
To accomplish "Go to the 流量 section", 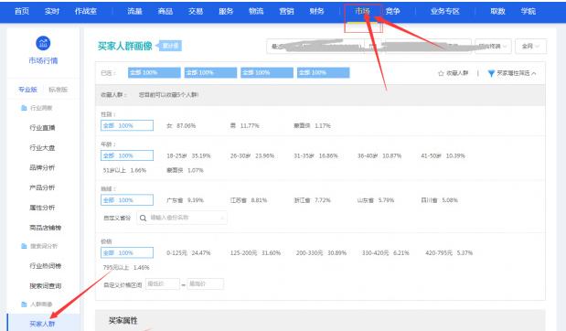I will (x=134, y=11).
